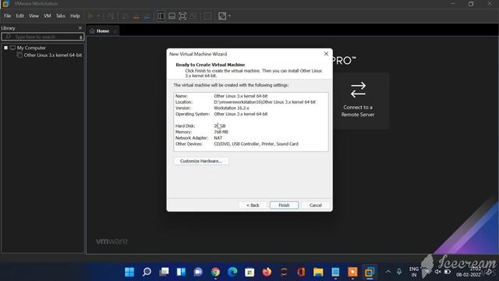
Task: Open Firefox from the taskbar
Action: pyautogui.click(x=267, y=272)
